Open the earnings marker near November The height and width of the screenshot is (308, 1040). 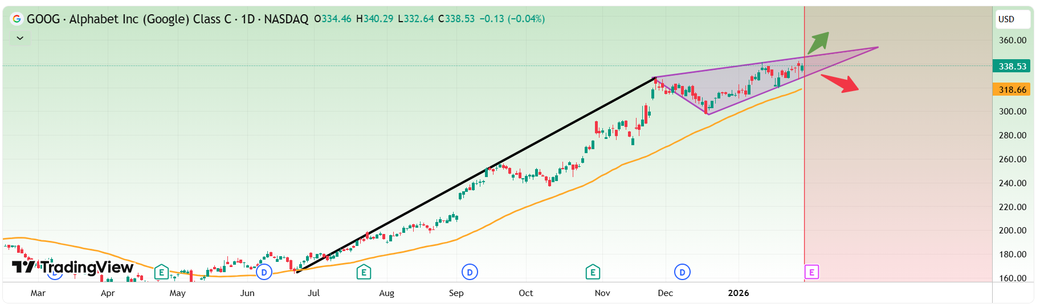click(593, 272)
